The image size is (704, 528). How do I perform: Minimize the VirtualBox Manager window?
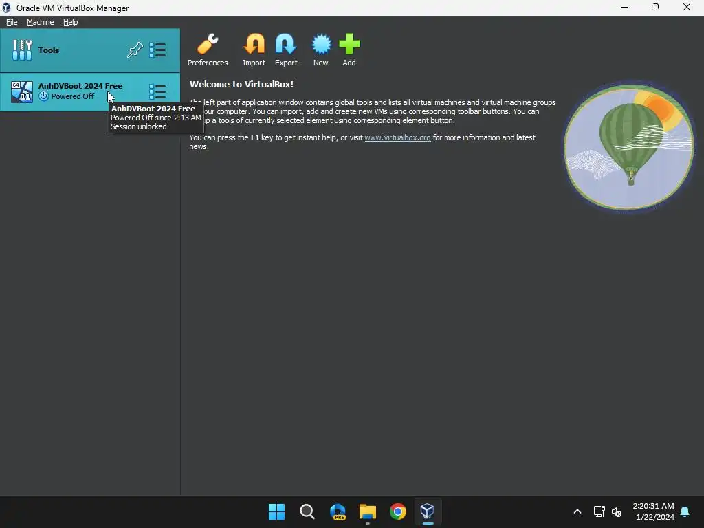click(624, 7)
